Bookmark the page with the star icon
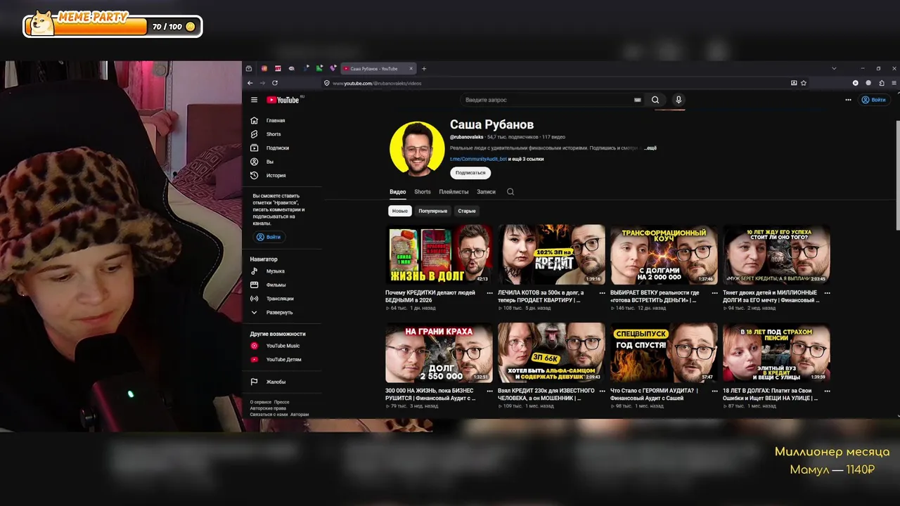Screen dimensions: 900x506 804,83
